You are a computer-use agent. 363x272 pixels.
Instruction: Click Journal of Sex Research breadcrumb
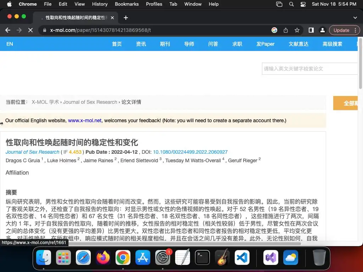pos(90,102)
